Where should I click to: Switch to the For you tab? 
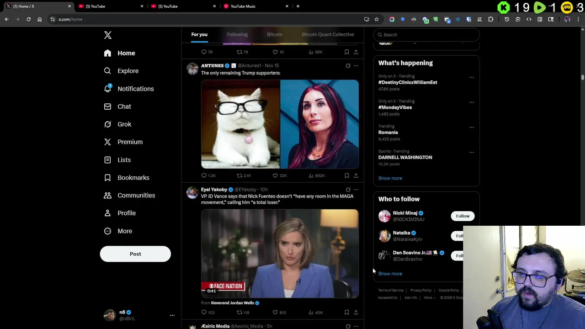199,35
